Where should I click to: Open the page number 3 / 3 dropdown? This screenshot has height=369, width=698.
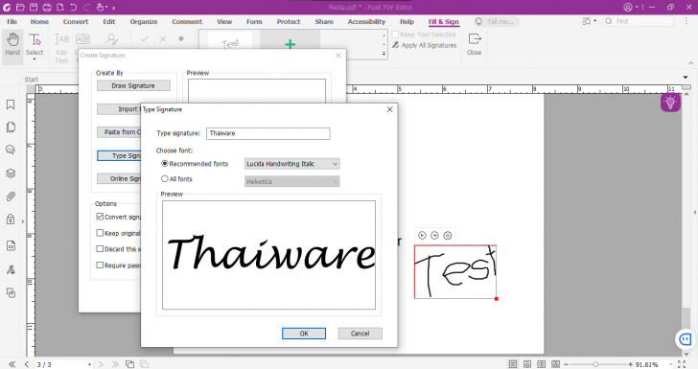pos(89,364)
